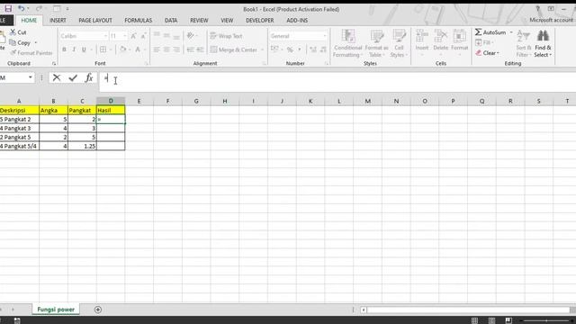The image size is (576, 324).
Task: Switch to Normal view in status bar
Action: point(474,320)
